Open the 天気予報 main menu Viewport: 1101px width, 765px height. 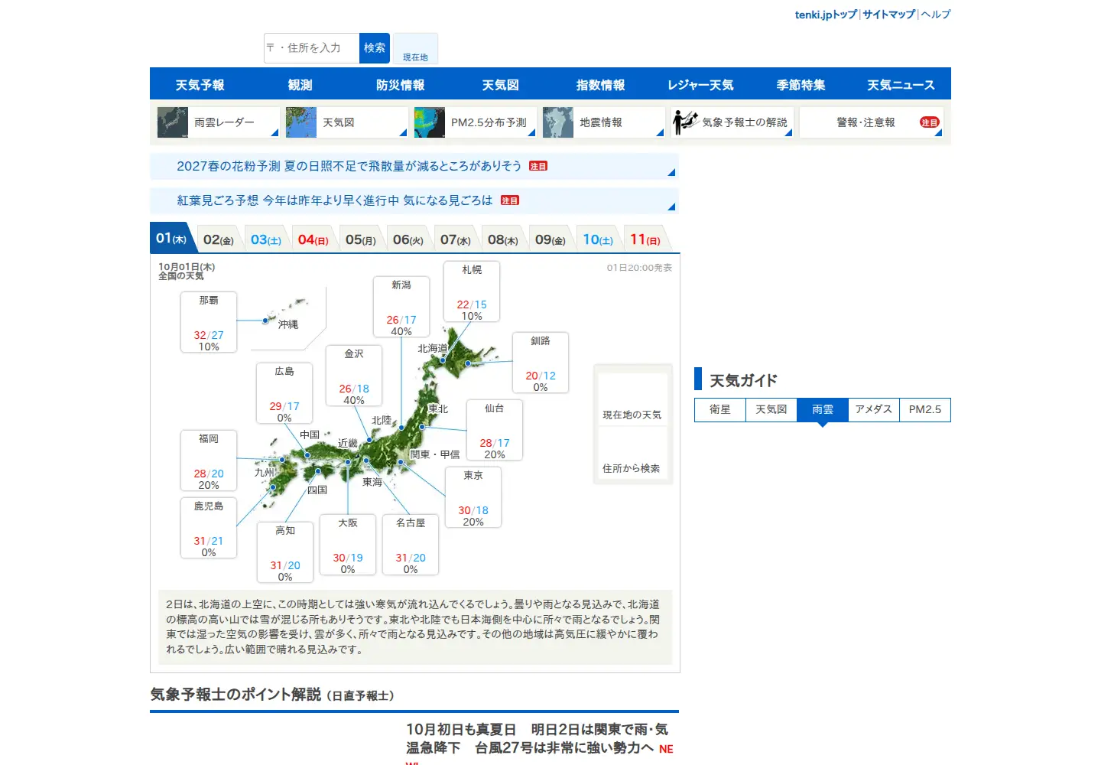(x=200, y=84)
